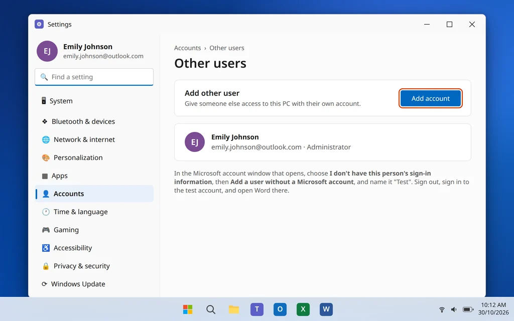This screenshot has height=321, width=514.
Task: Click the Settings gear icon in title bar
Action: click(x=39, y=24)
